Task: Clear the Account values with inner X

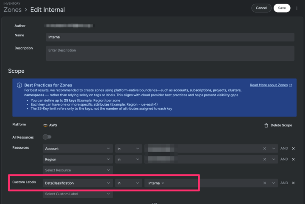Action: [264, 149]
